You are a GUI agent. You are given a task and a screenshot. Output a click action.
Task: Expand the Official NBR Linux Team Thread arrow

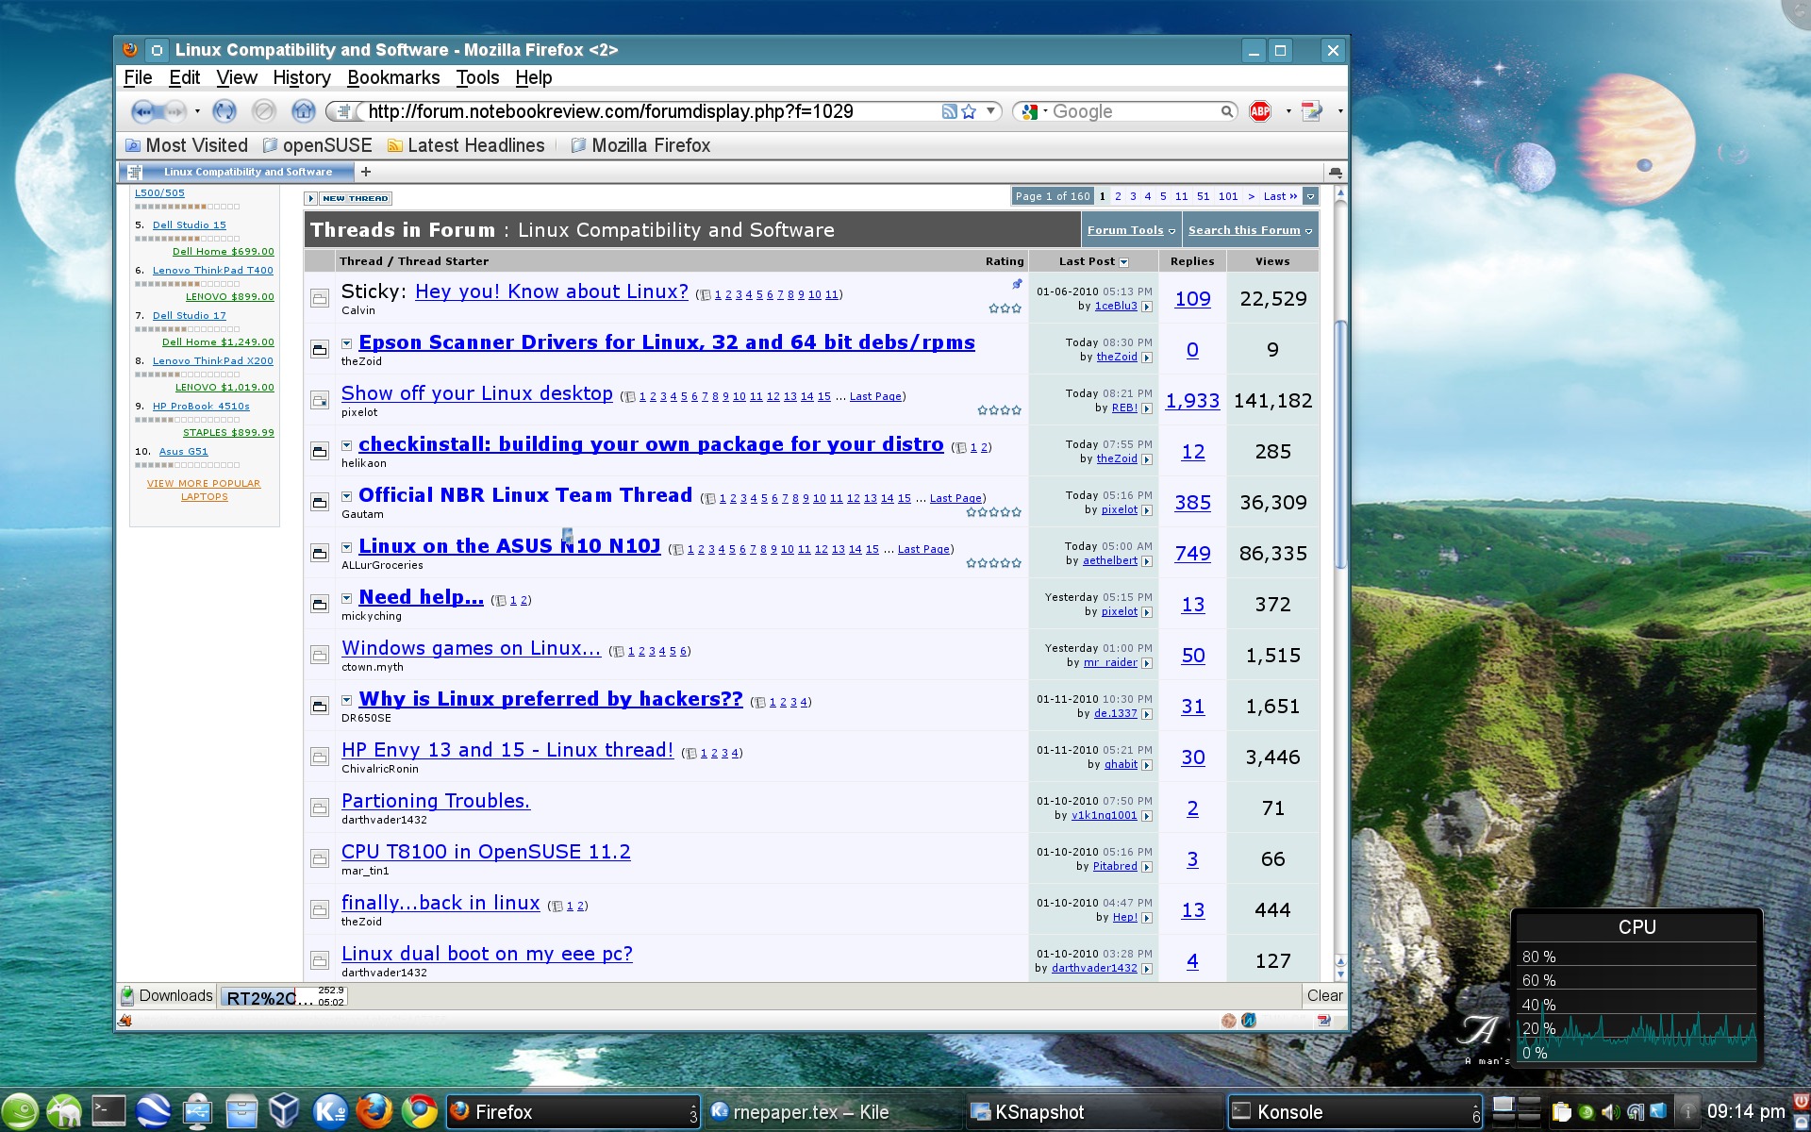(x=346, y=496)
